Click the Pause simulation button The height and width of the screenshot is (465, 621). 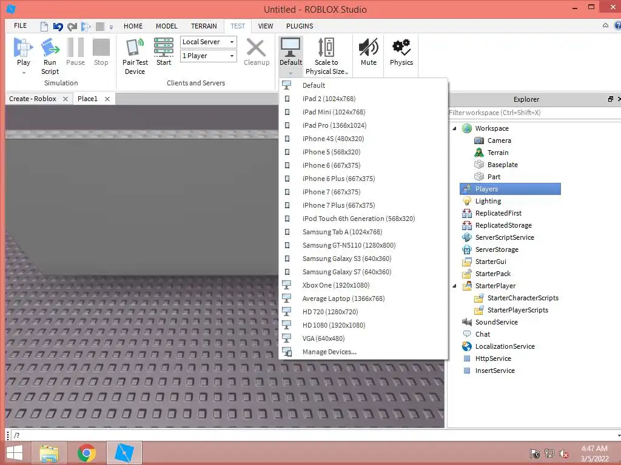pyautogui.click(x=75, y=52)
